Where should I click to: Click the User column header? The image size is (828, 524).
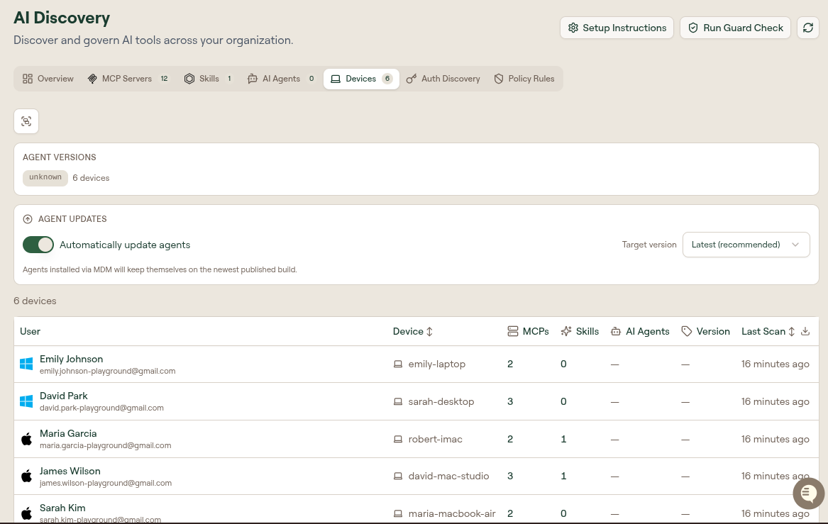30,331
